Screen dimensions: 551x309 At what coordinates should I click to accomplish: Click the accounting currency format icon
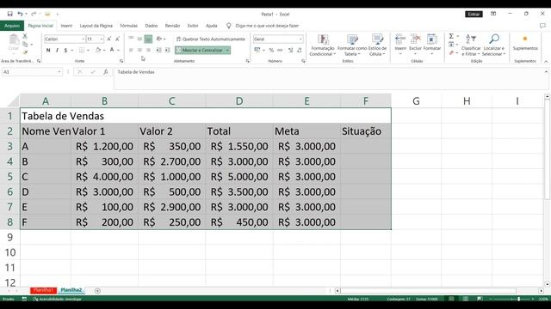coord(257,50)
